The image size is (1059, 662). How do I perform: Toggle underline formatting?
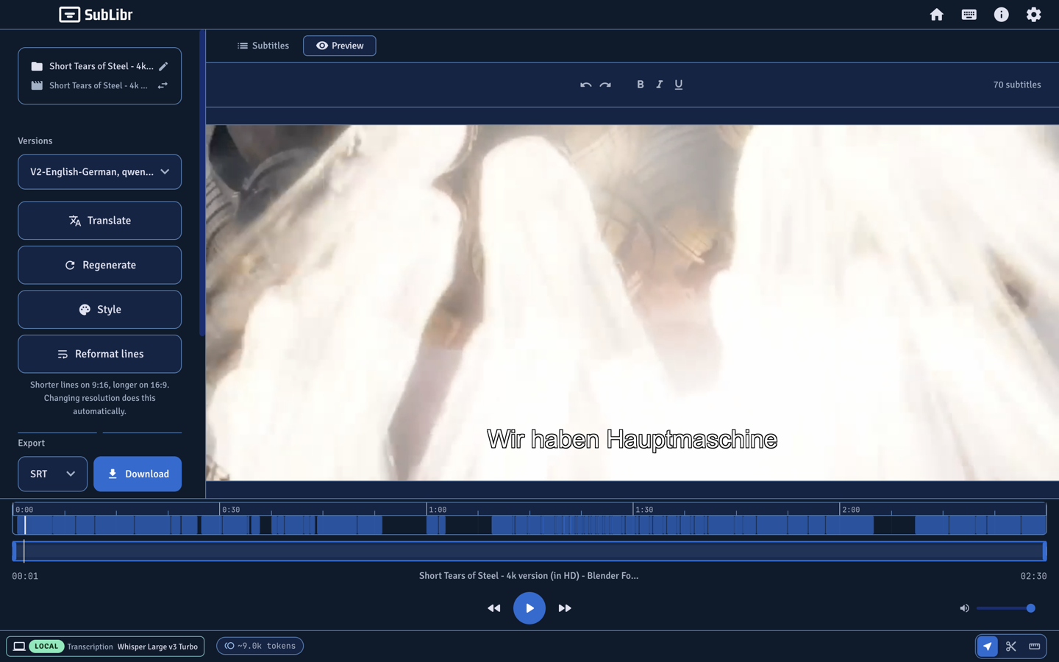pos(678,85)
